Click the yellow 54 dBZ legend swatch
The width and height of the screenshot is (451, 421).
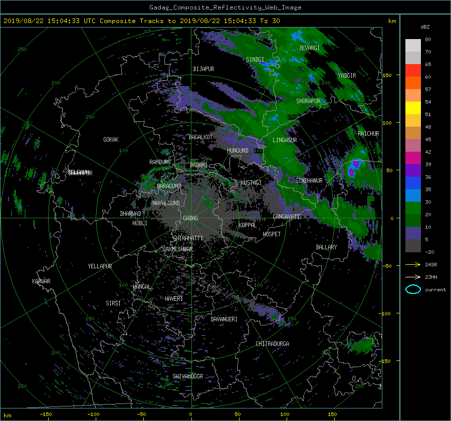coord(413,108)
